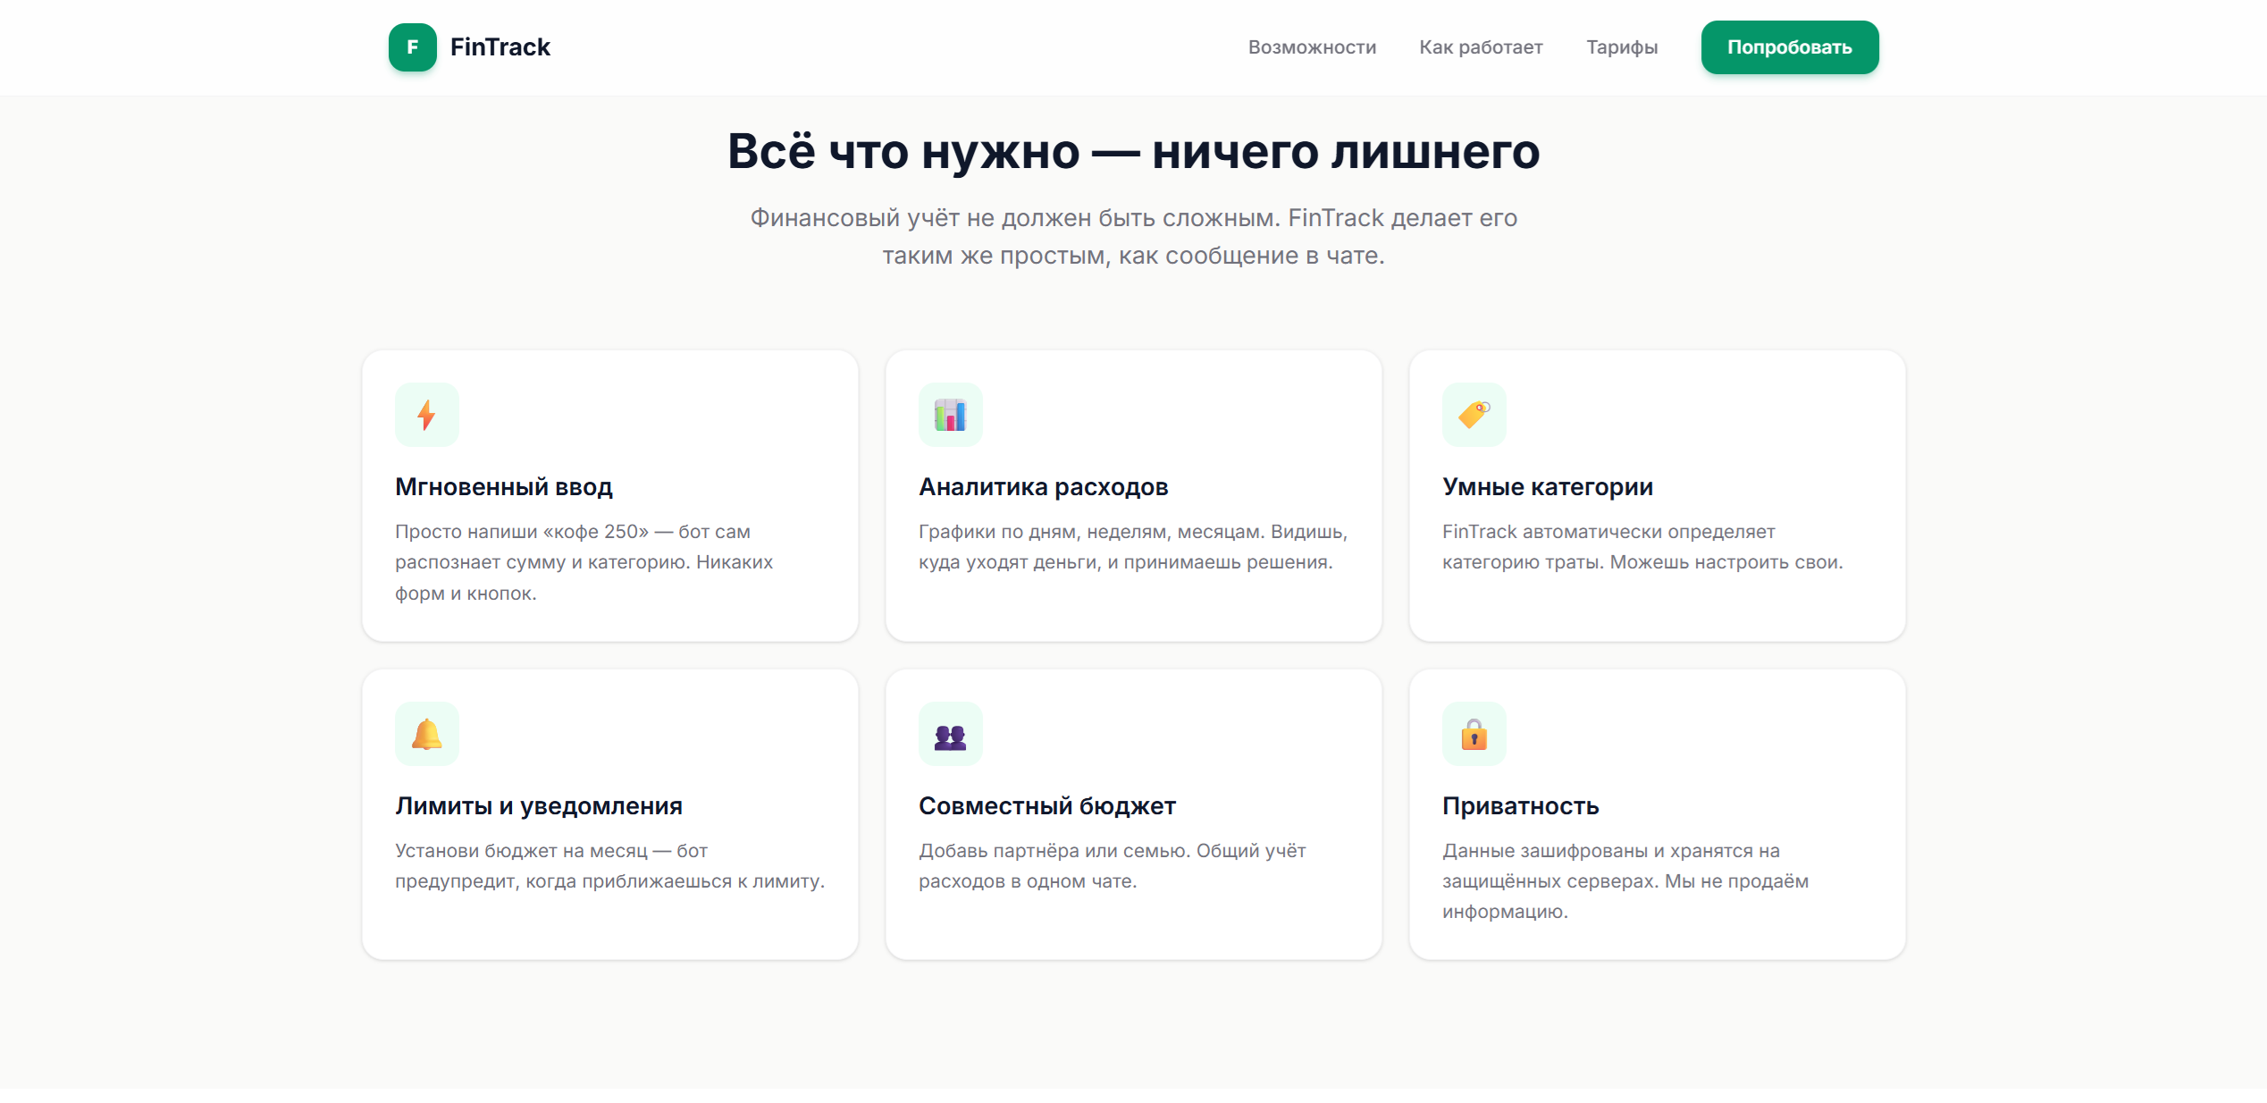Select the Приватность card heading

pos(1520,805)
